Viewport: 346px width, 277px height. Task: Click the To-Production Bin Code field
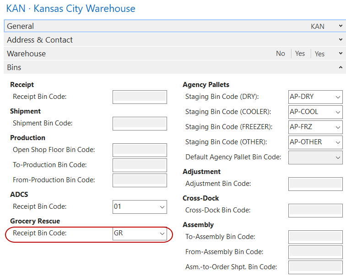[140, 165]
